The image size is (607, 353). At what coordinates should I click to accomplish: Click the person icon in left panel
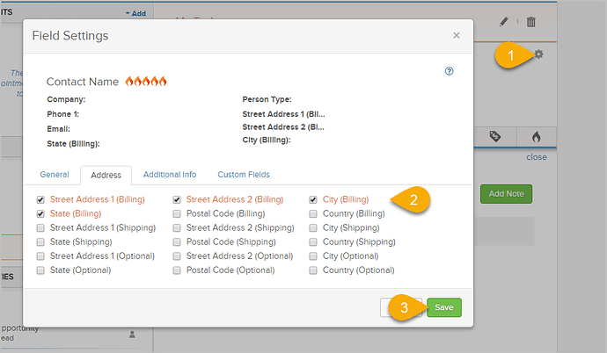pos(132,334)
